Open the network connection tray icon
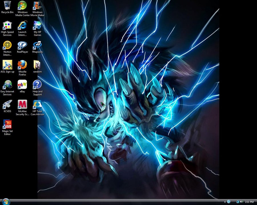Viewport: 257px width, 205px height. [238, 202]
